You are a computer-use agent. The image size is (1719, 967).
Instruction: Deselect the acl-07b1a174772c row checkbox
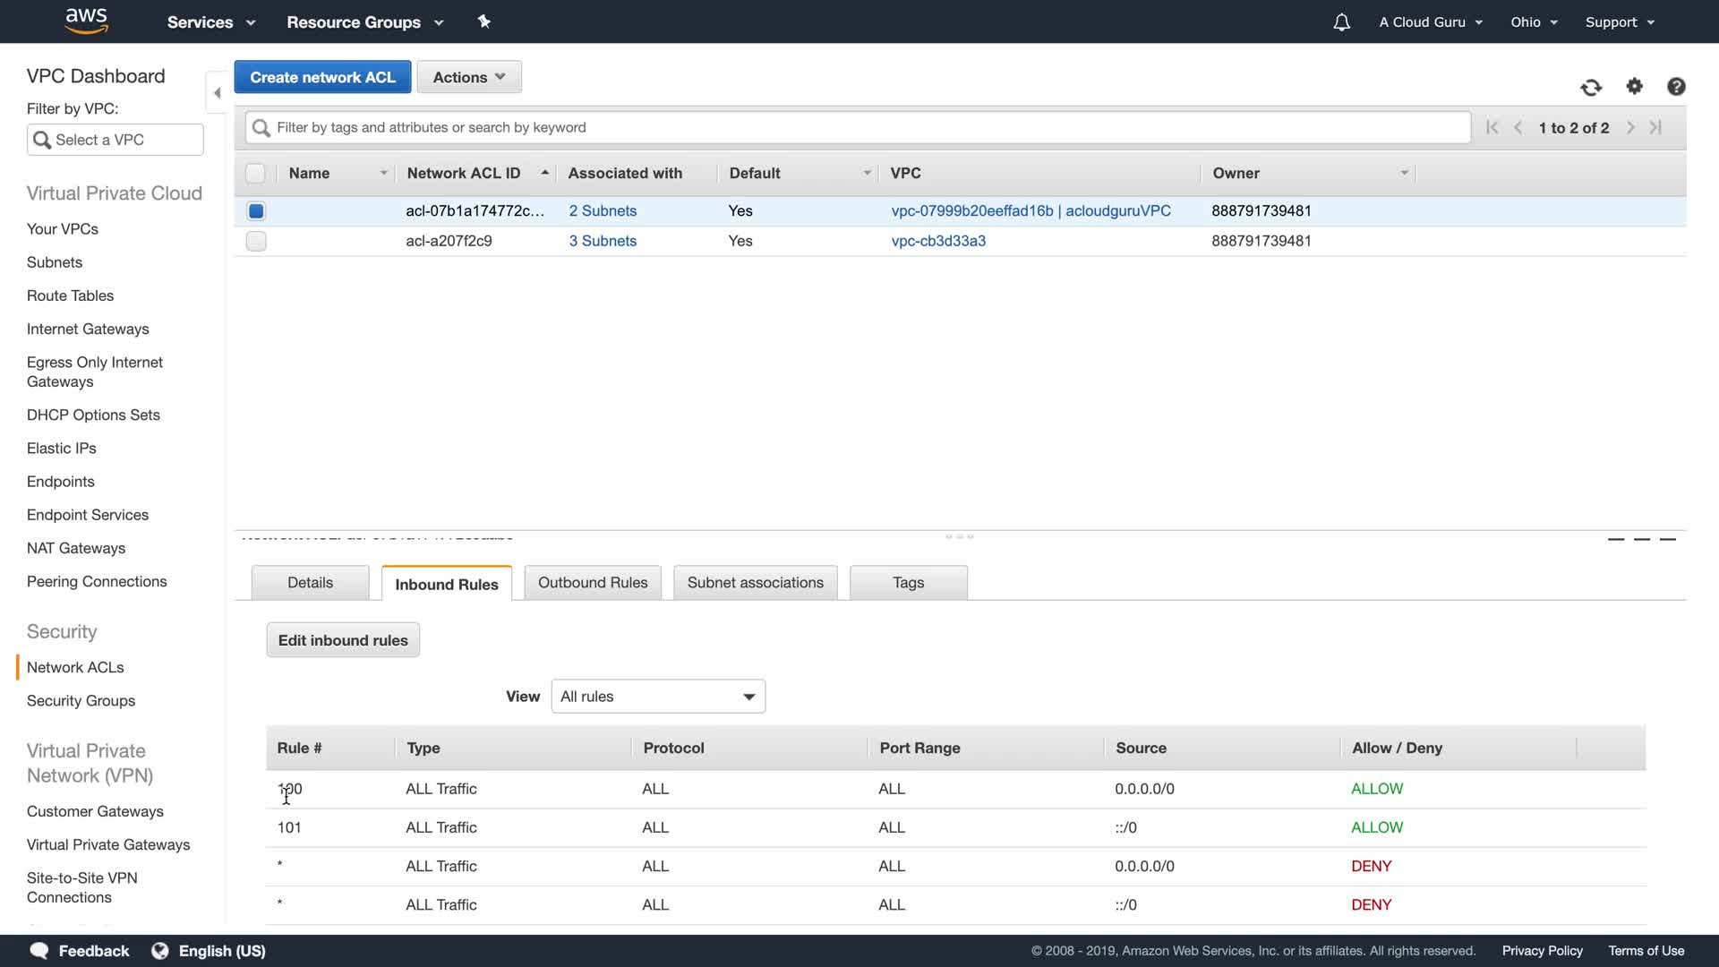tap(256, 211)
